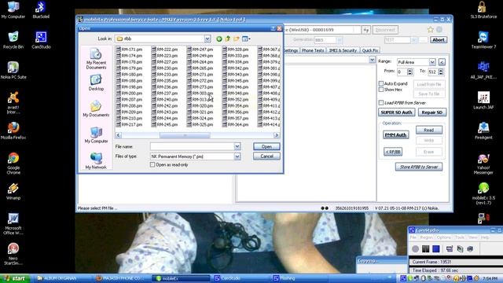Increase the From value stepper
The height and width of the screenshot is (283, 503).
point(409,70)
